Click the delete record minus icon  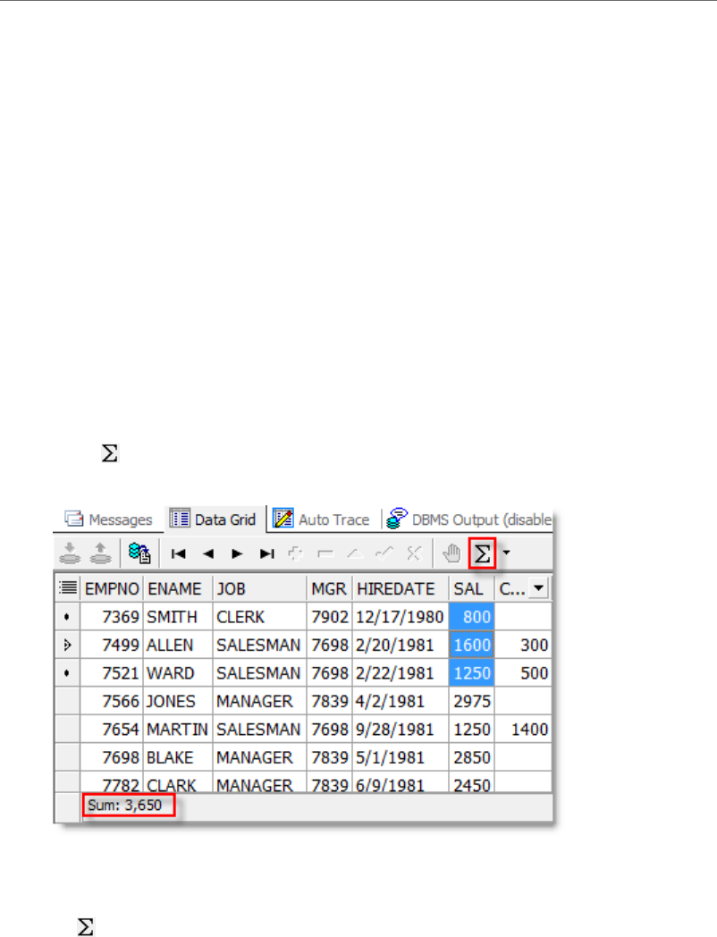(x=325, y=554)
